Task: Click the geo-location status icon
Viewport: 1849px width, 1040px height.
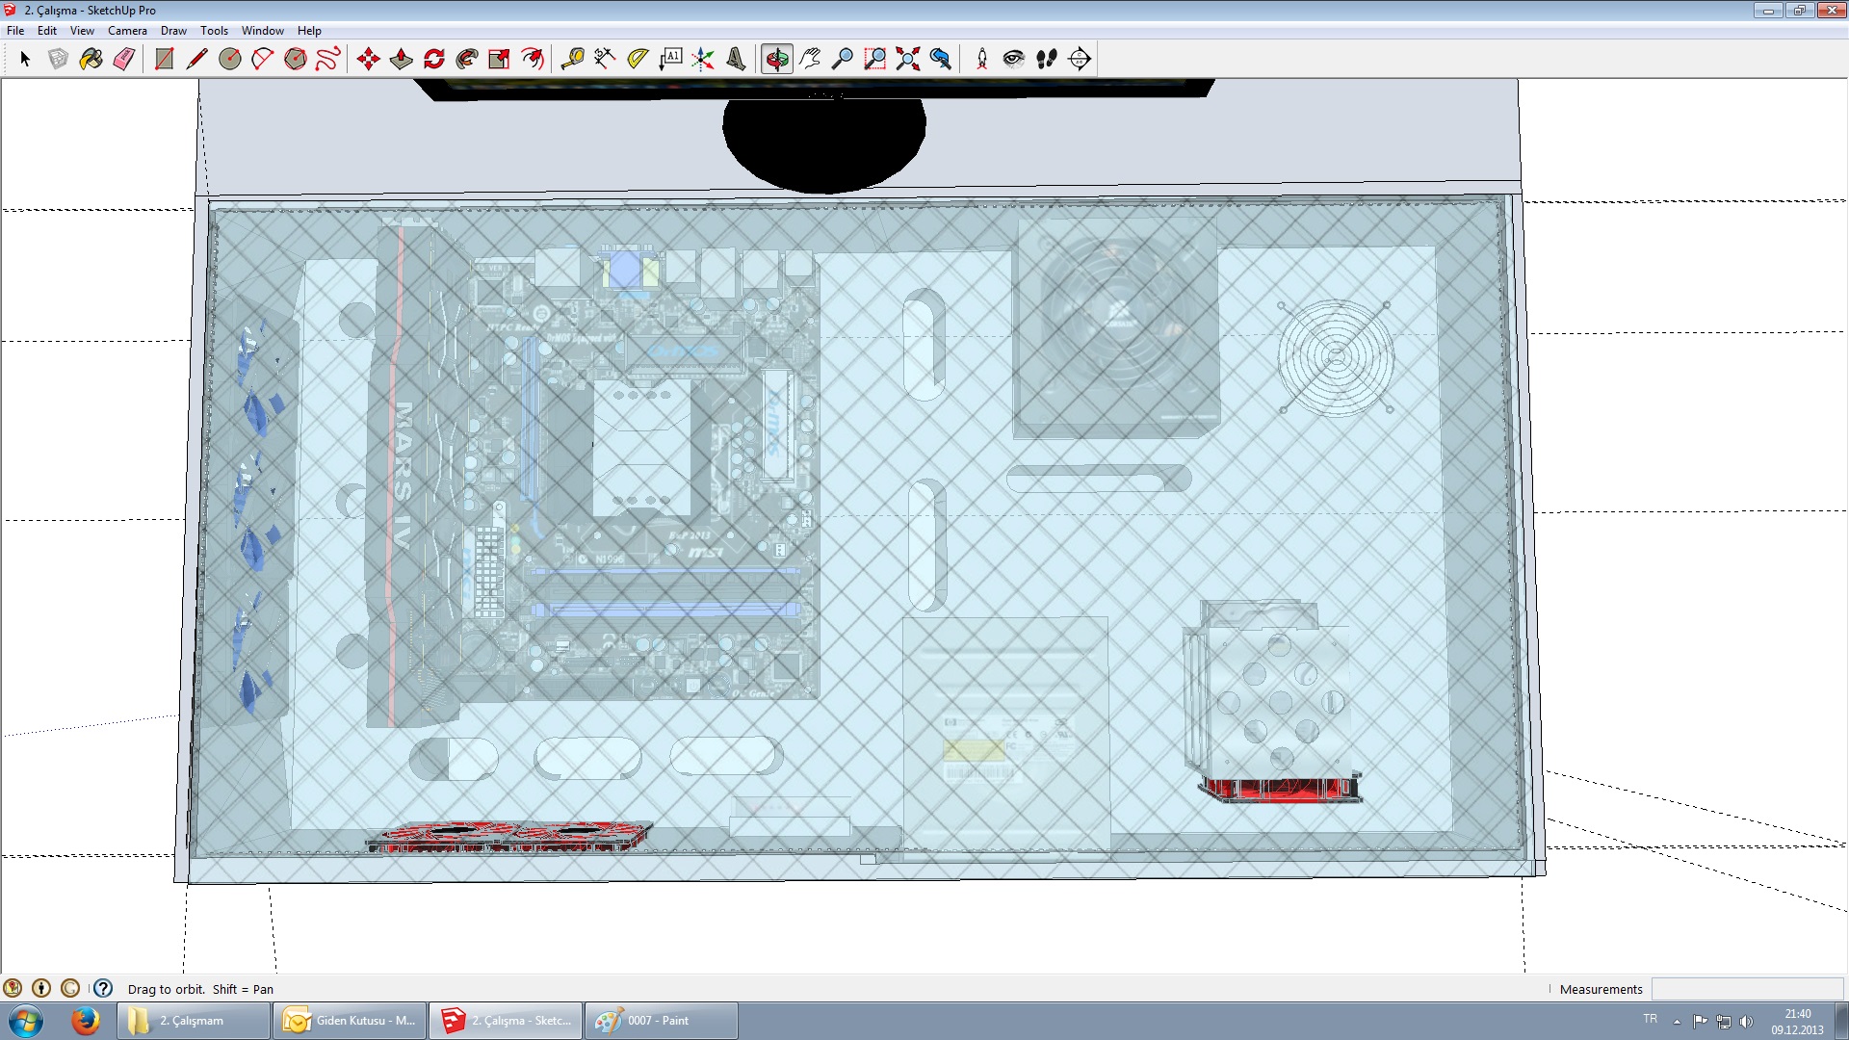Action: 13,988
